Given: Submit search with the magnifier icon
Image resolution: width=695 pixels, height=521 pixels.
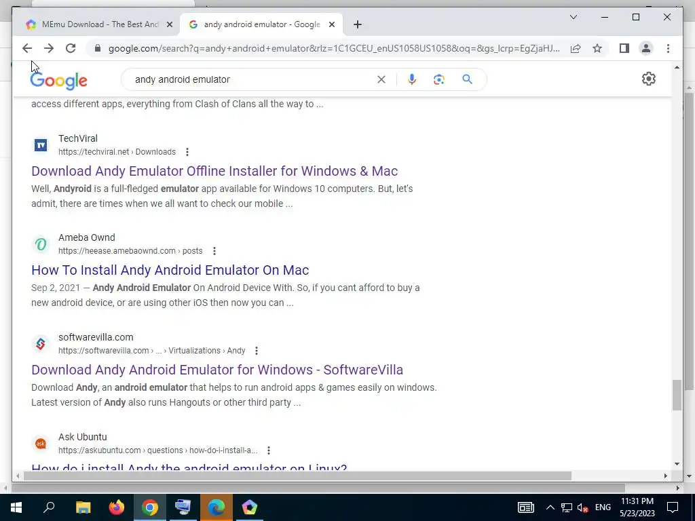Looking at the screenshot, I should (467, 79).
